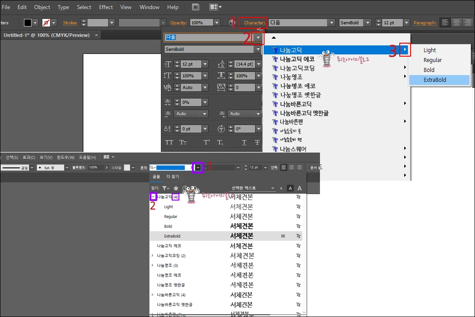Select the large sample size A icon
The width and height of the screenshot is (475, 317).
(x=300, y=188)
